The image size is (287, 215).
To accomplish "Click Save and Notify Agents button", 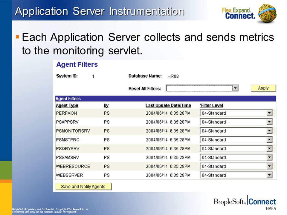I will click(x=83, y=186).
